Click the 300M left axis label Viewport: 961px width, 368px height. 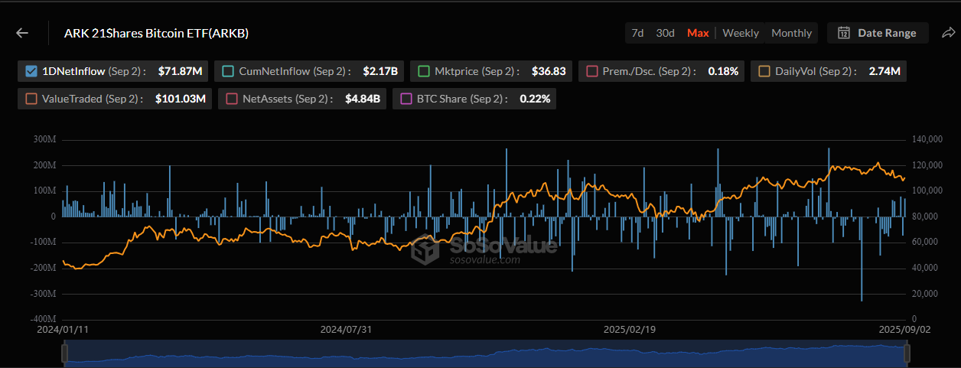click(x=45, y=139)
